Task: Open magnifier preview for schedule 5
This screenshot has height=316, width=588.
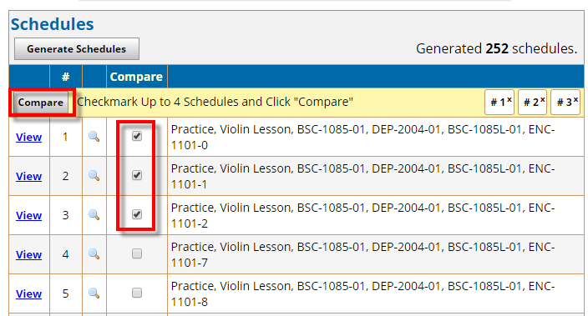Action: pyautogui.click(x=94, y=293)
